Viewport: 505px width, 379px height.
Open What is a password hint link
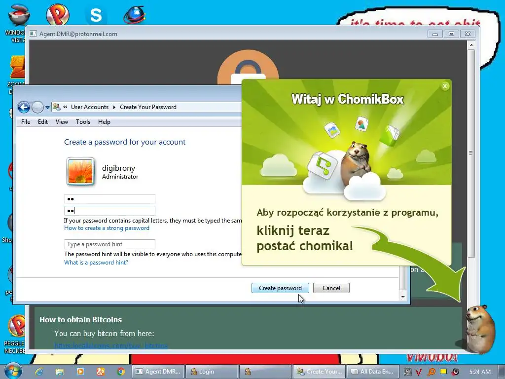pyautogui.click(x=96, y=263)
